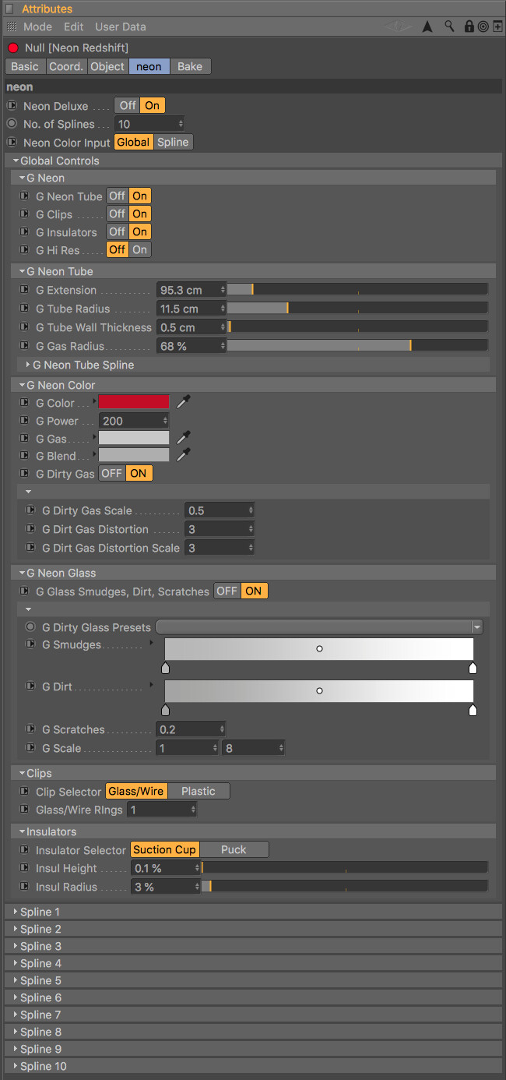Select Puck as Insulator Selector
506x1080 pixels.
[234, 849]
